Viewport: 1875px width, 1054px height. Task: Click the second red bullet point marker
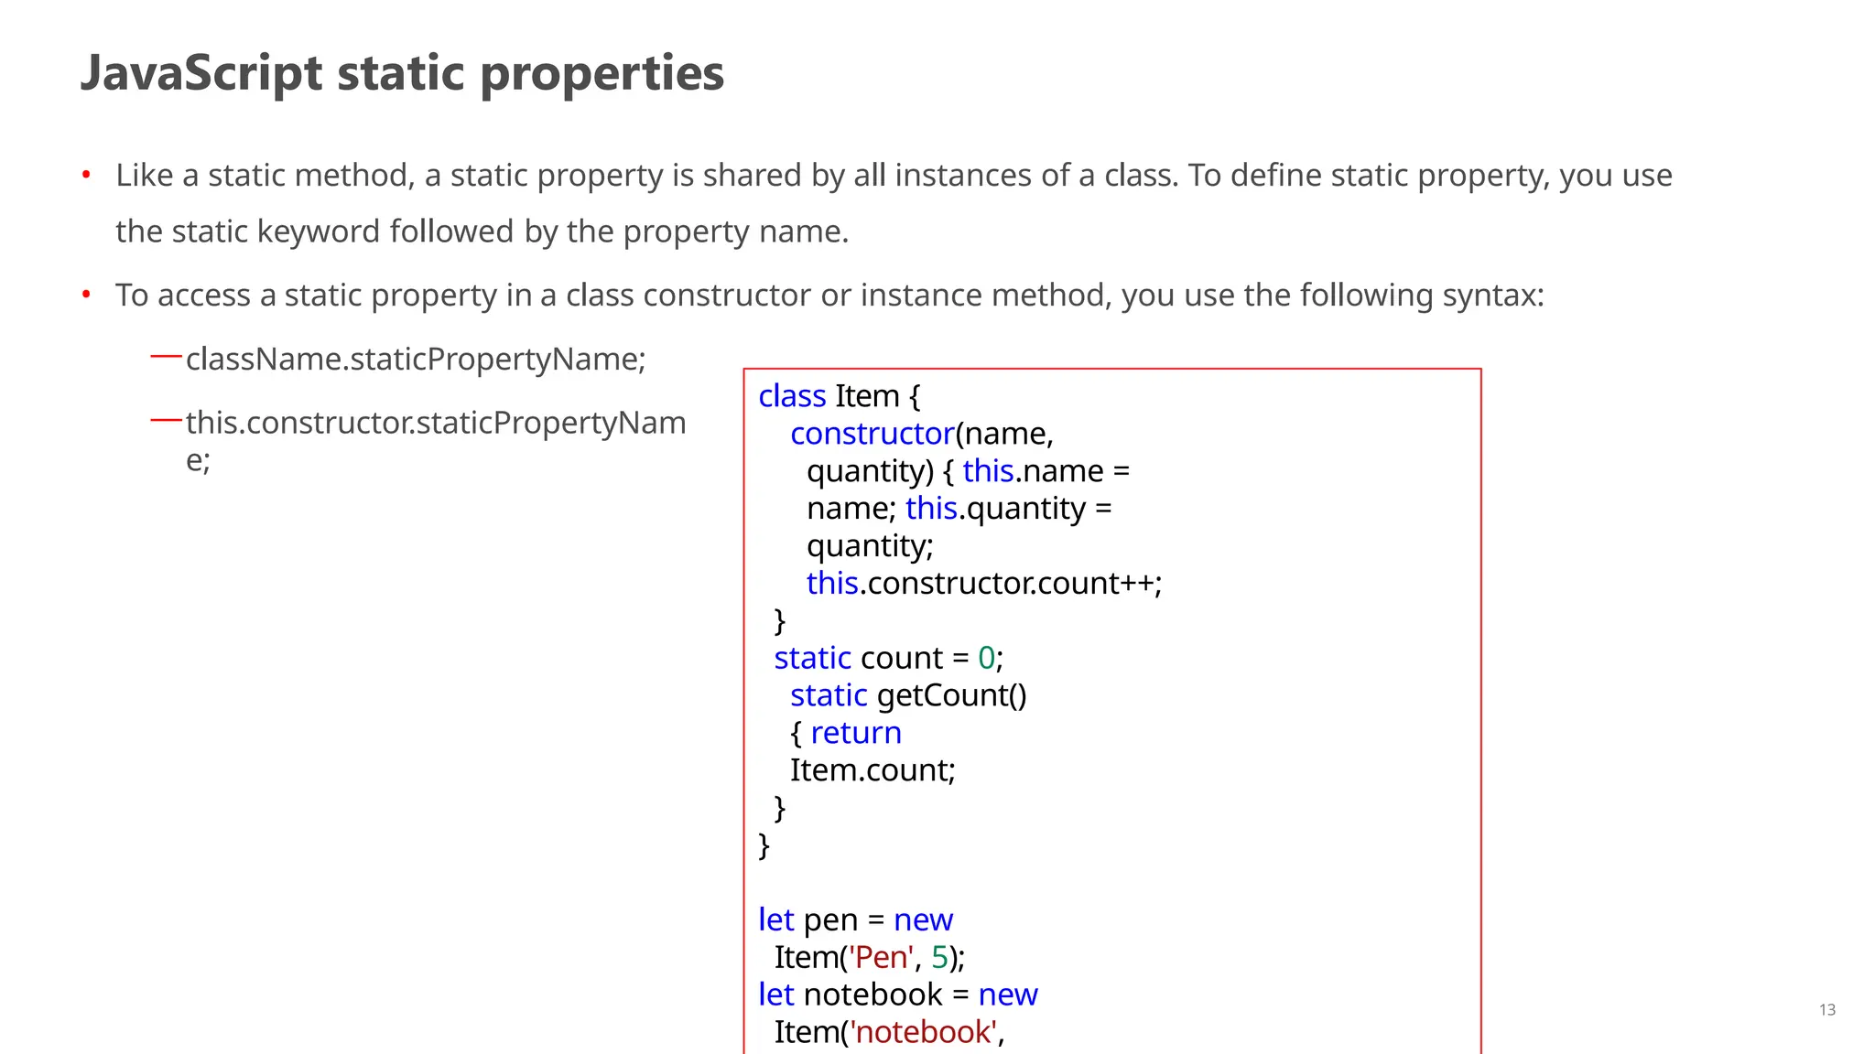pyautogui.click(x=86, y=295)
